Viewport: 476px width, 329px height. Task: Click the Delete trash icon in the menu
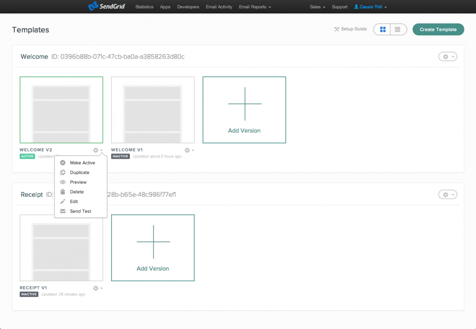pyautogui.click(x=62, y=192)
